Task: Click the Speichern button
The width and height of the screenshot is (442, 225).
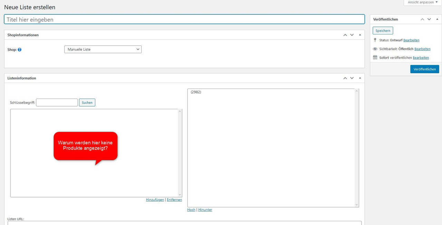Action: 383,31
